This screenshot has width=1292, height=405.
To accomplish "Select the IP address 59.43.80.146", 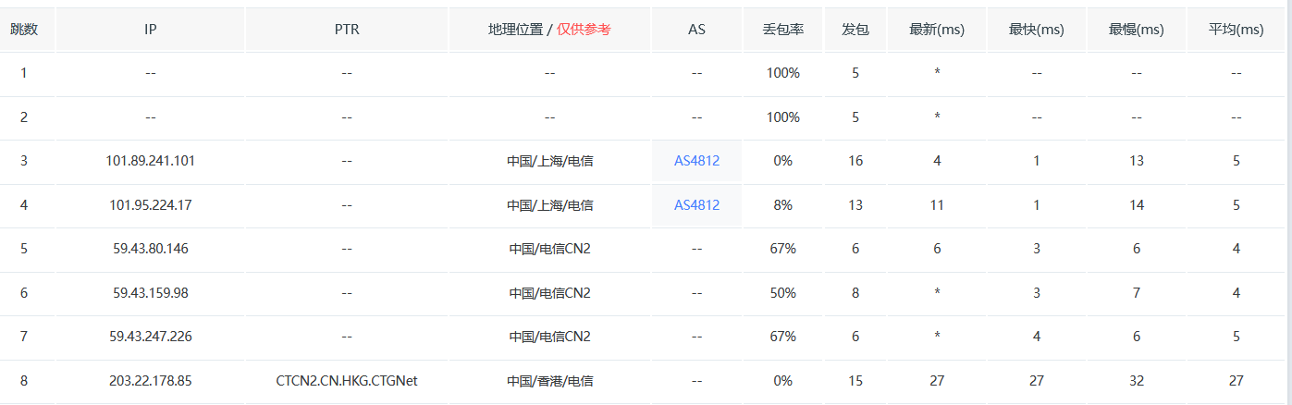I will click(151, 249).
